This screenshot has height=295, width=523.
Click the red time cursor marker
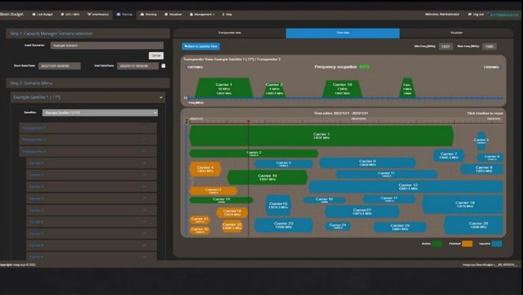pyautogui.click(x=249, y=122)
